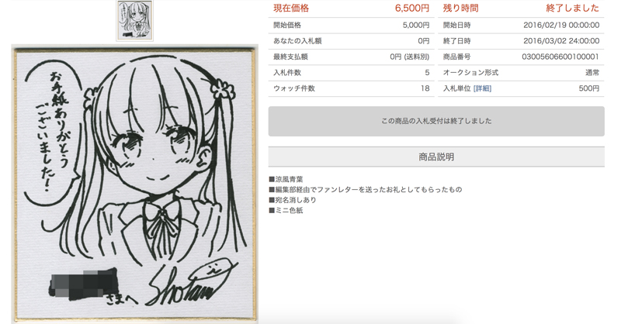Click the ウォッチ件数 value 18
Image resolution: width=621 pixels, height=324 pixels.
425,88
